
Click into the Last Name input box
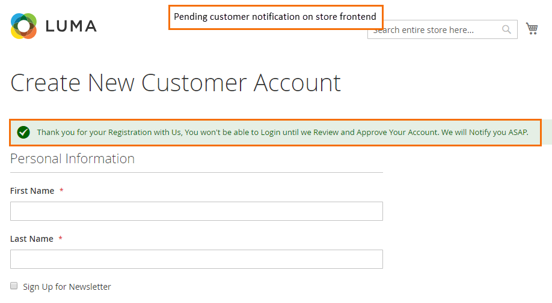[x=196, y=259]
